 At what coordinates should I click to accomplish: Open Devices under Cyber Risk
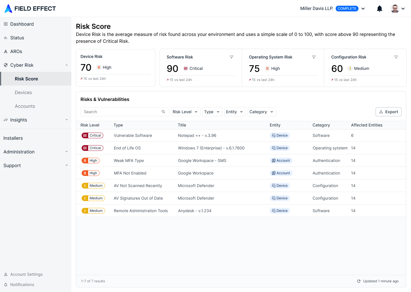tap(36, 92)
